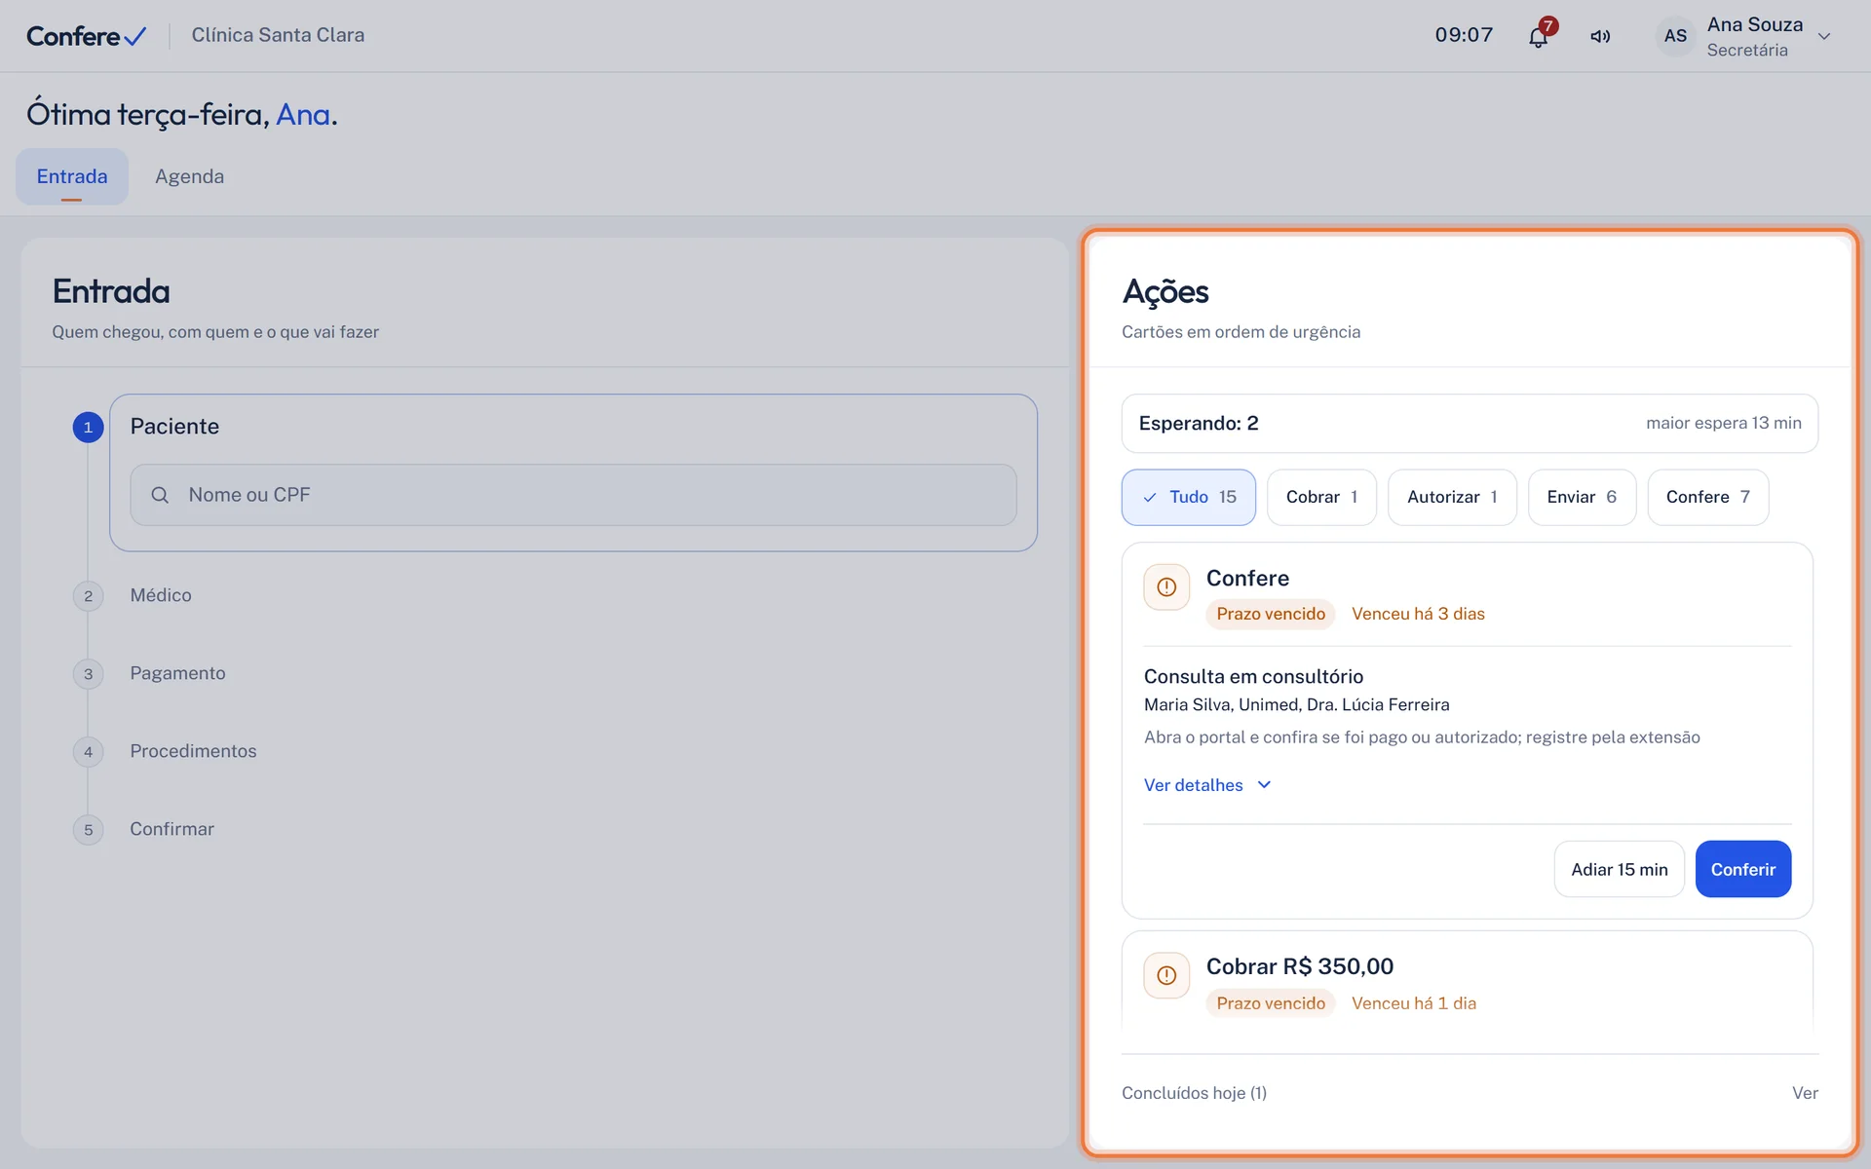Screen dimensions: 1871x1169
Task: Click the Confere logo
Action: 87,36
